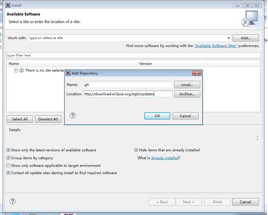Viewport: 268px width, 215px height.
Task: Open the already installed link
Action: [x=165, y=158]
